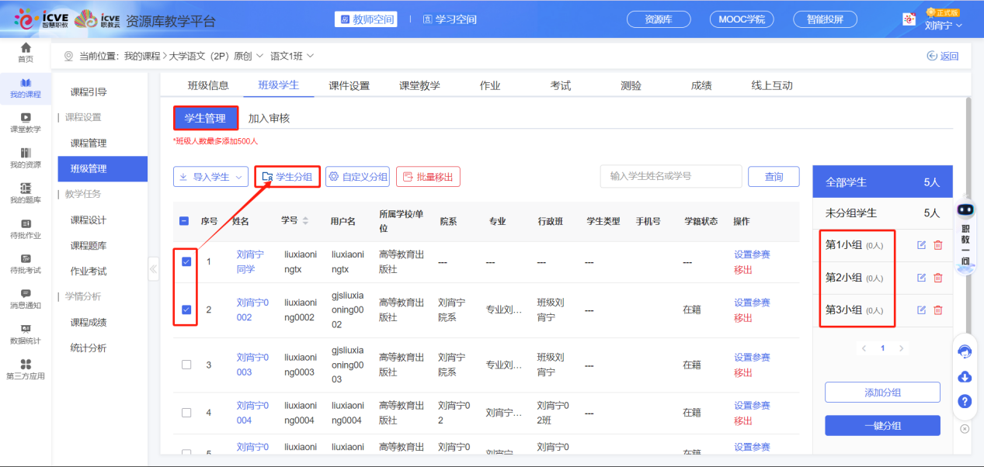This screenshot has height=467, width=984.
Task: Click 批量移出 button
Action: [428, 177]
